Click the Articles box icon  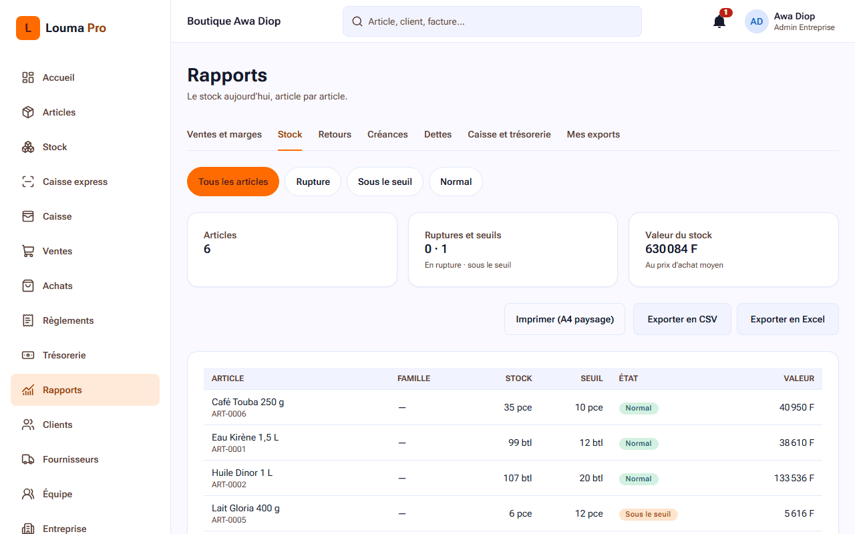point(28,112)
